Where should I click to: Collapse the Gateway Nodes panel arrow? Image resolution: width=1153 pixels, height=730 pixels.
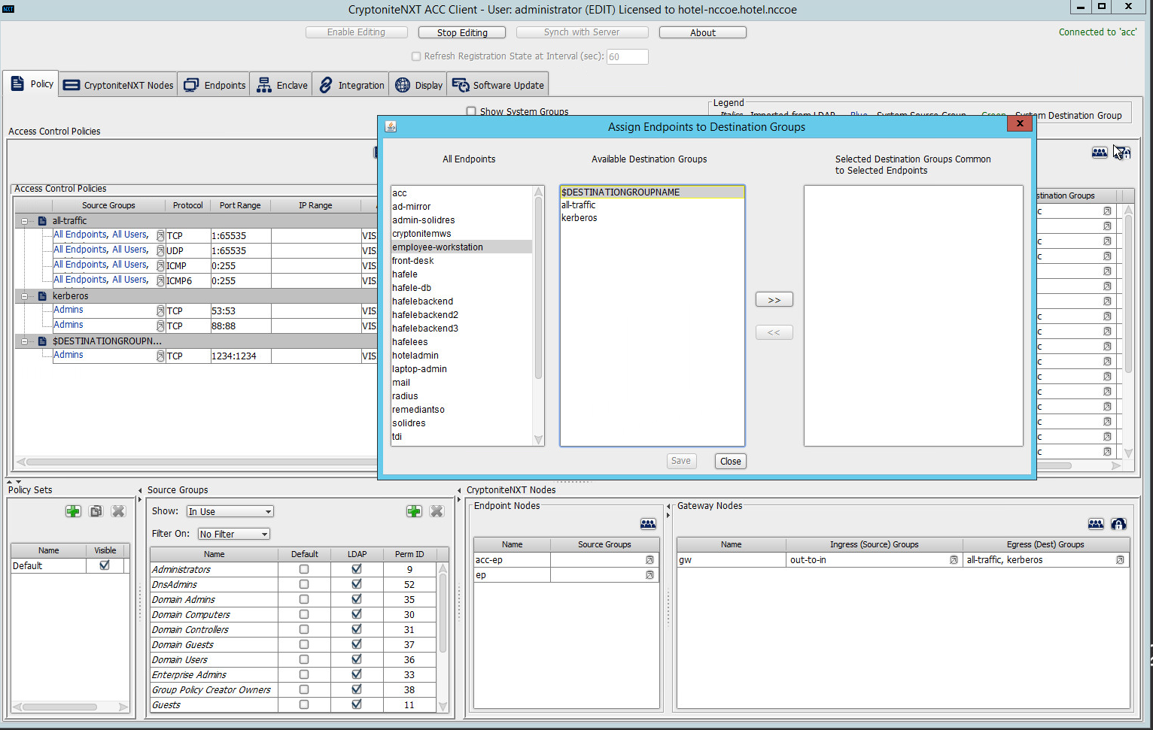click(x=668, y=506)
